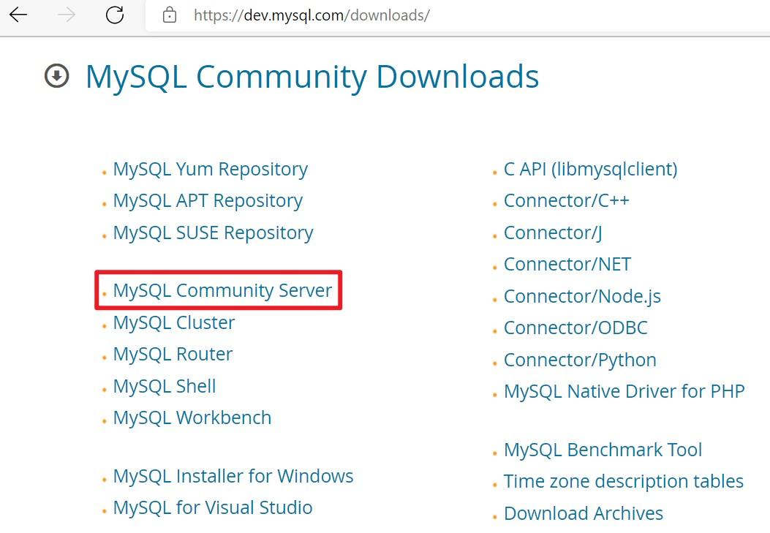Select MySQL APT Repository
The width and height of the screenshot is (770, 533).
pyautogui.click(x=208, y=200)
